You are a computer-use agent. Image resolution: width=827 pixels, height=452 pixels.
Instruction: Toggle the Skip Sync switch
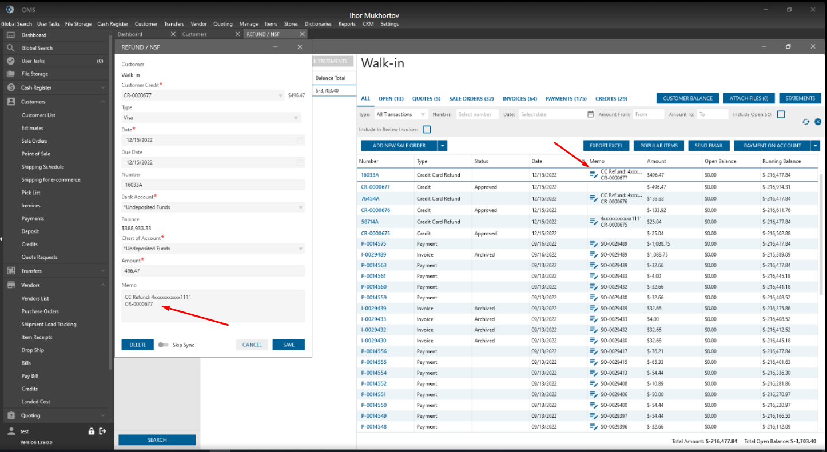click(164, 345)
